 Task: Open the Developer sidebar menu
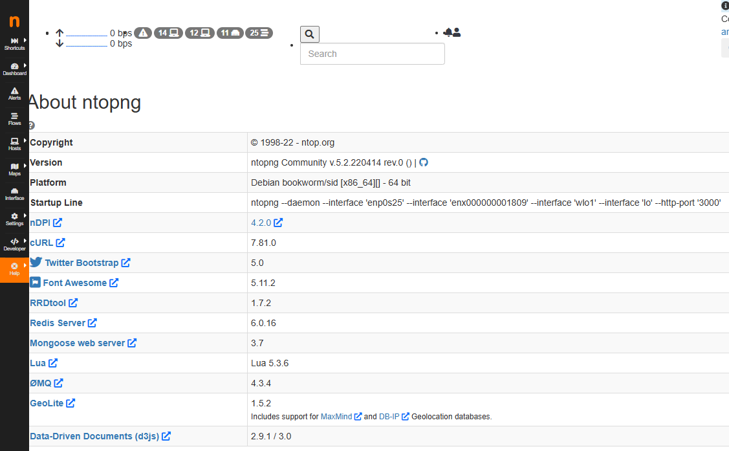[x=14, y=245]
